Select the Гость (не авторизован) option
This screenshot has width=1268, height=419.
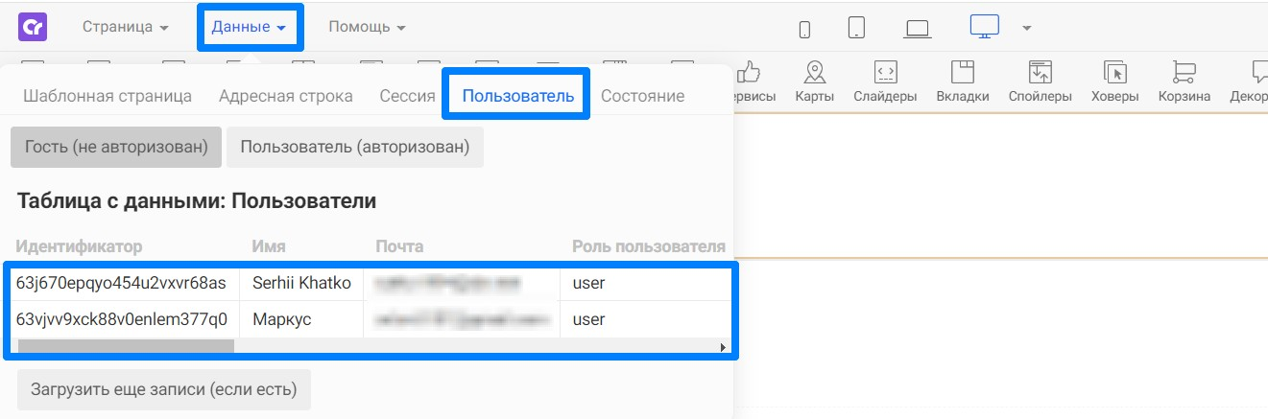coord(116,147)
